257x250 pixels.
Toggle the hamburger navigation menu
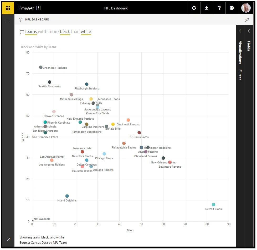8,21
